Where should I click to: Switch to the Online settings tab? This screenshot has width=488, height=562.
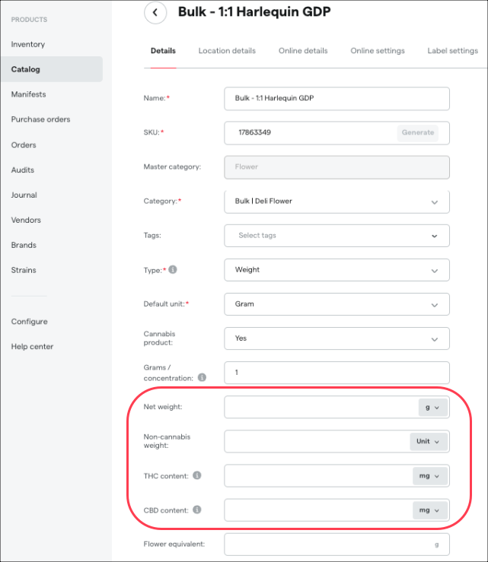[x=378, y=51]
